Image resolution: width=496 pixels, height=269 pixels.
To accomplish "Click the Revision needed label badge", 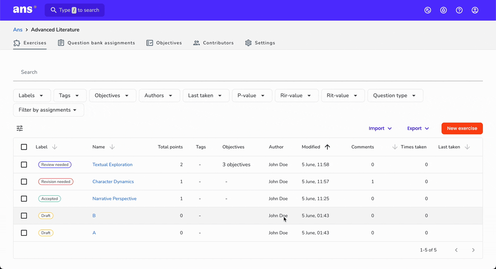I will tap(56, 182).
